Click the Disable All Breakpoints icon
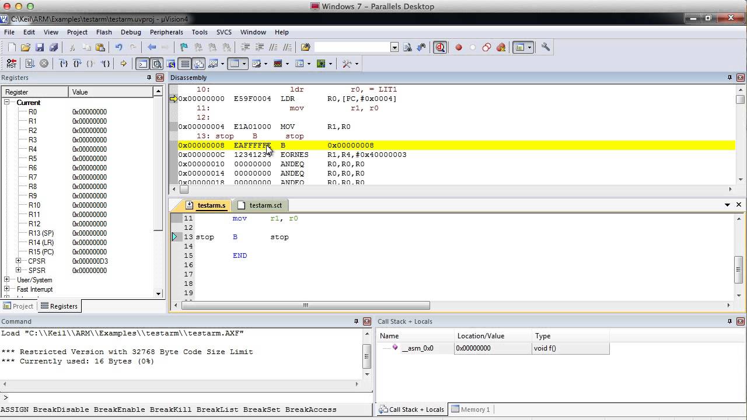 click(487, 47)
